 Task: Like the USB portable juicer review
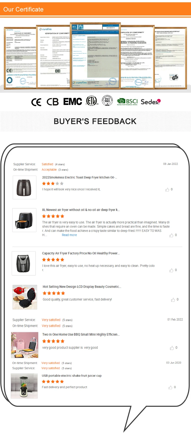tap(170, 387)
